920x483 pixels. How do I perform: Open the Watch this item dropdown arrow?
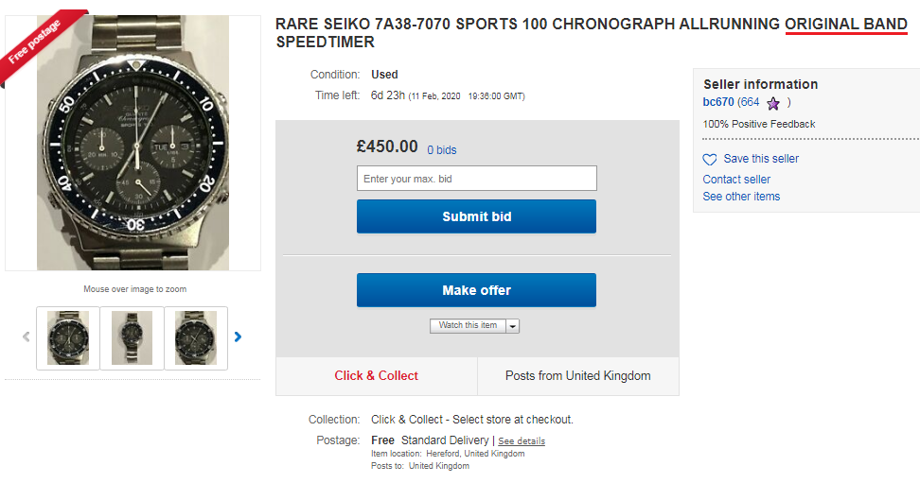pos(512,326)
